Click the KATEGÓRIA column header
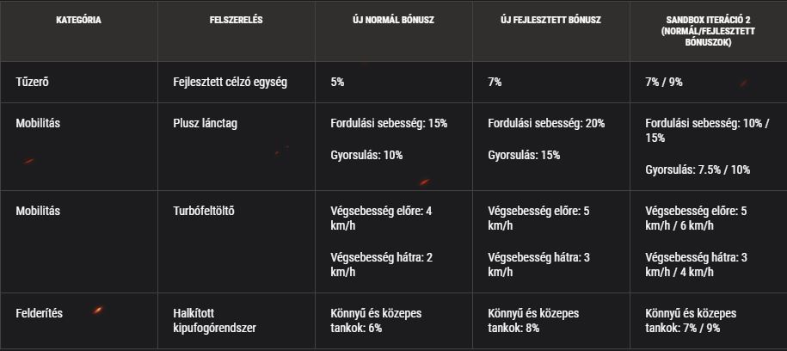Image resolution: width=787 pixels, height=351 pixels. [x=79, y=21]
